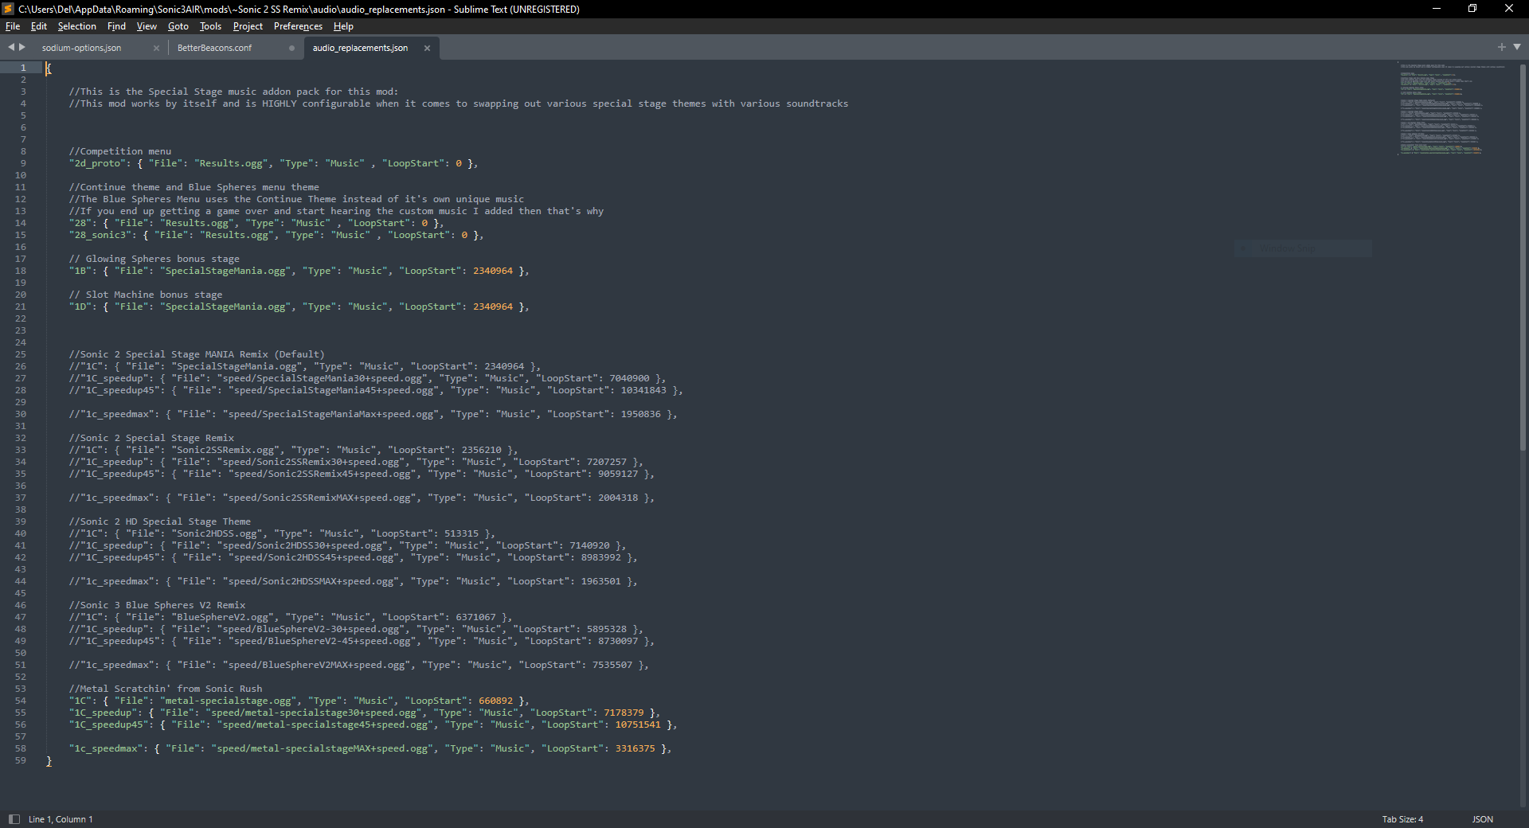Close the sodium-options.json tab
Screen dimensions: 1529x828
coord(156,48)
